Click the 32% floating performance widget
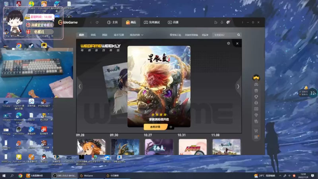The height and width of the screenshot is (179, 318). (313, 93)
